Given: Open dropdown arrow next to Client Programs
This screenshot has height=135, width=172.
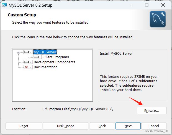Looking at the screenshot, I should click(x=40, y=57).
